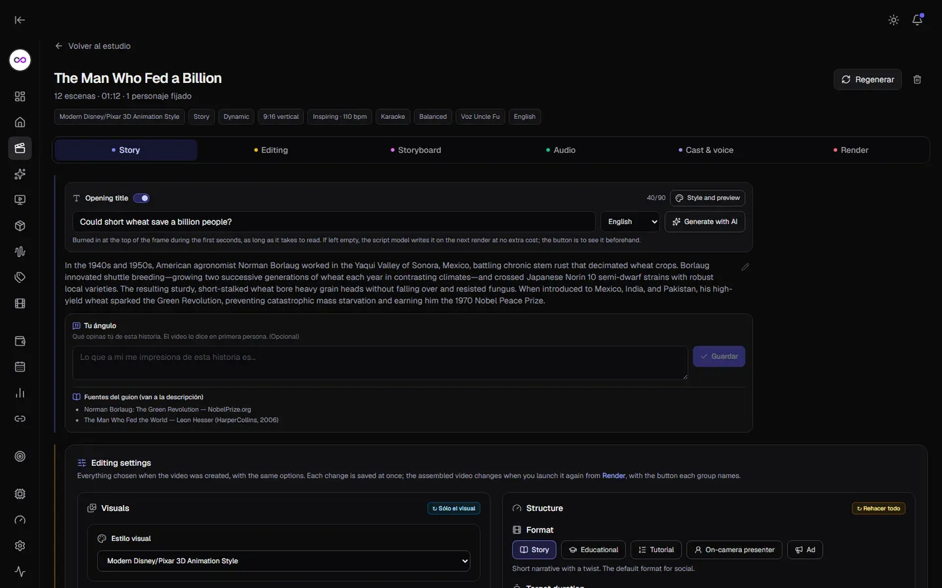Open the notifications bell
This screenshot has height=588, width=942.
(x=917, y=20)
